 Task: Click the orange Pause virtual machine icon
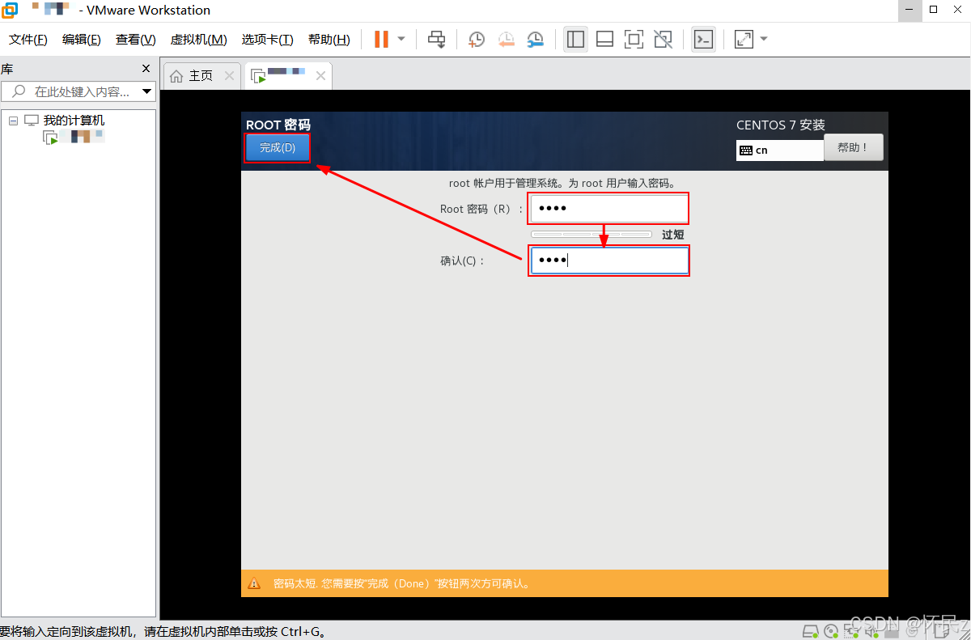(381, 39)
